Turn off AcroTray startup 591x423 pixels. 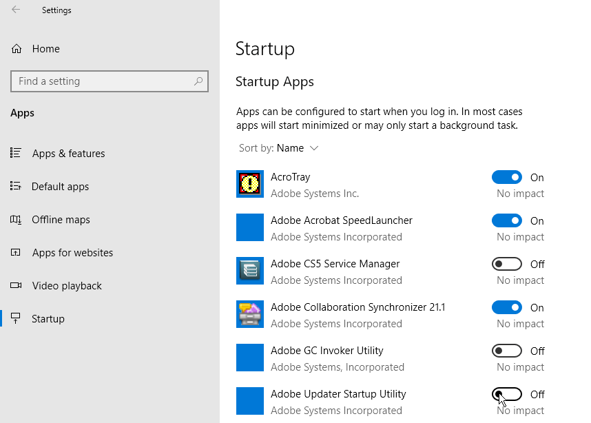point(507,177)
